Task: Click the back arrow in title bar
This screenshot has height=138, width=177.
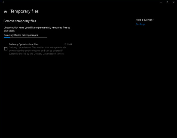Action: pos(3,2)
